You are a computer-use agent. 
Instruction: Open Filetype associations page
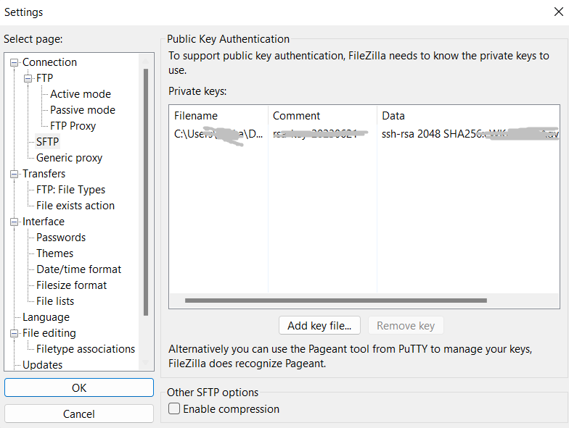coord(86,349)
